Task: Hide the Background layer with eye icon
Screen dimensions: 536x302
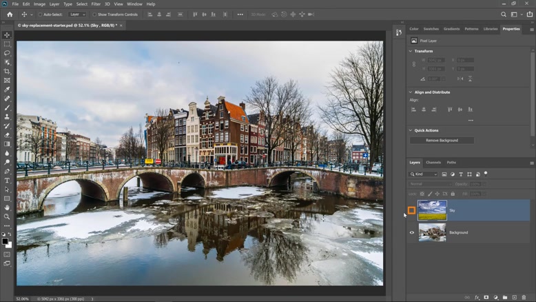Action: [412, 232]
